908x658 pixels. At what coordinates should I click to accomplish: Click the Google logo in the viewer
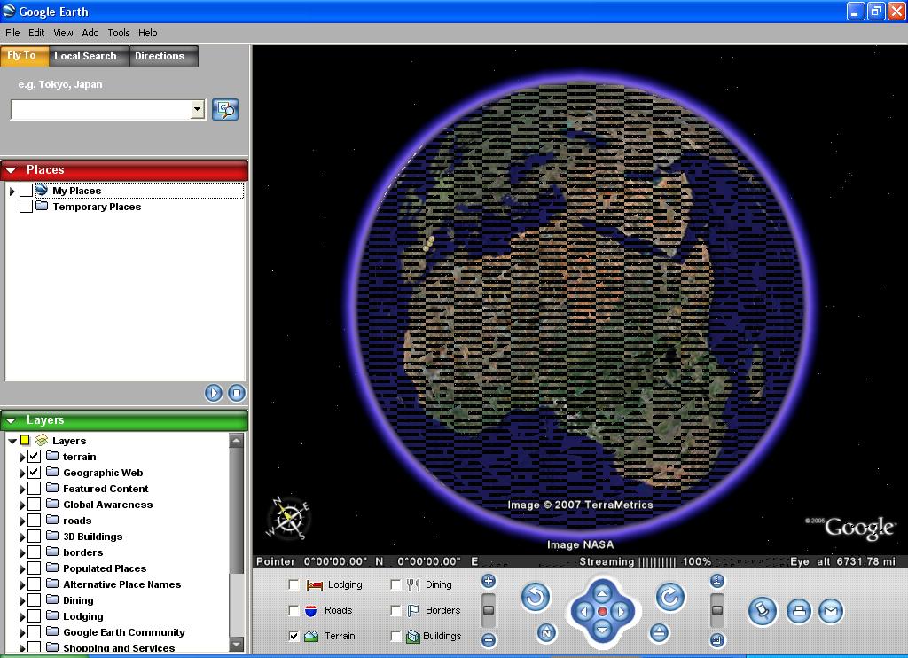click(859, 527)
